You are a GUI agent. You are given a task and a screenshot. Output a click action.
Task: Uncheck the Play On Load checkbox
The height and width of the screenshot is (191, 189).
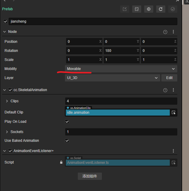coord(67,122)
